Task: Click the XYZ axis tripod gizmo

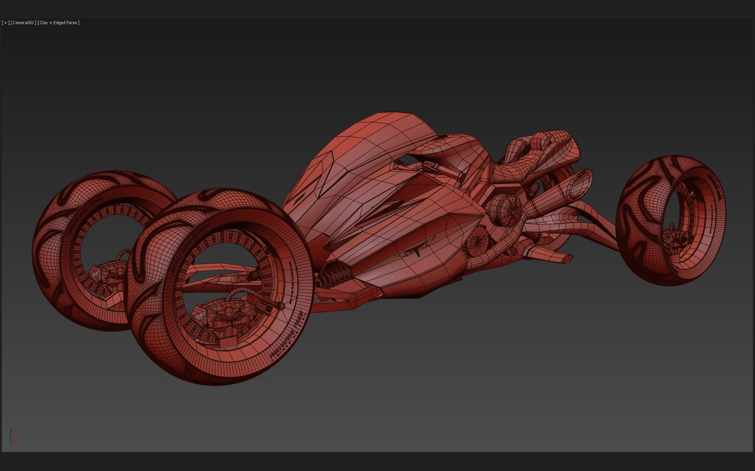Action: [12, 437]
